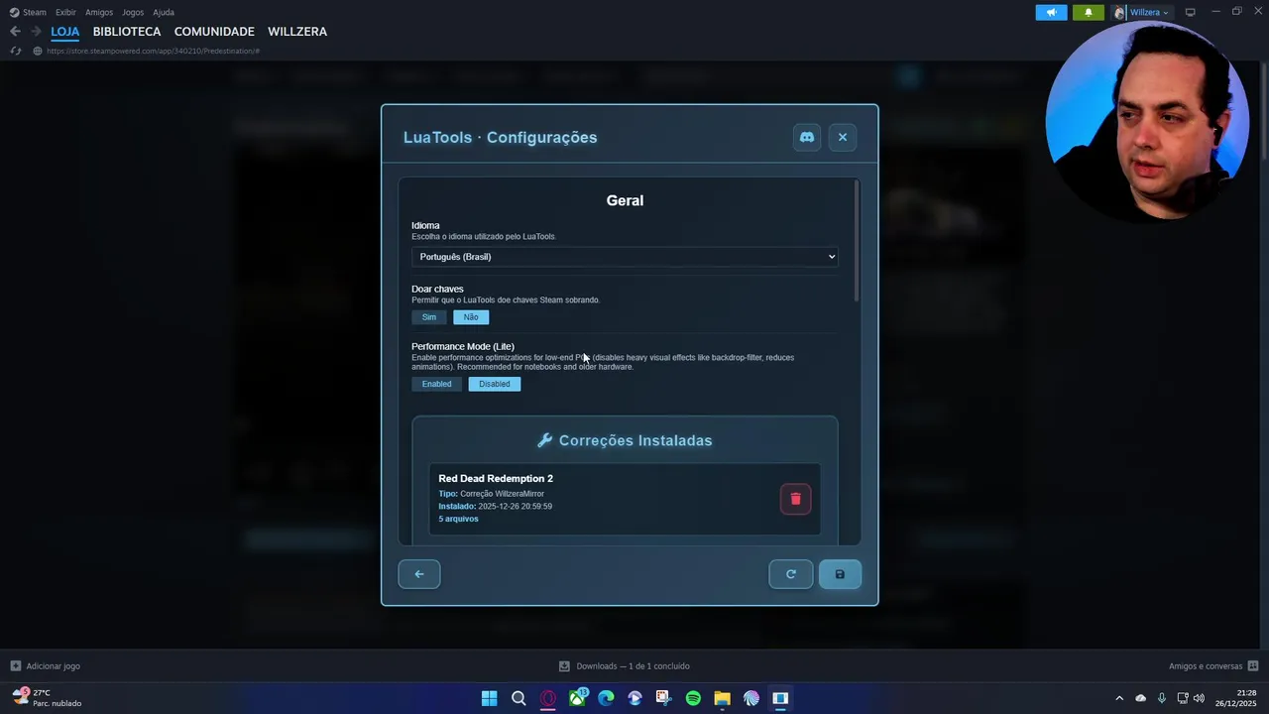Delete the Red Dead Redemption 2 fix
The image size is (1269, 714).
(x=795, y=499)
